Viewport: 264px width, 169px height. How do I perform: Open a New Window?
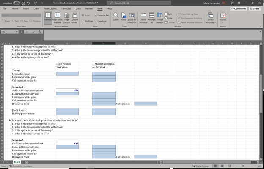[x=143, y=18]
